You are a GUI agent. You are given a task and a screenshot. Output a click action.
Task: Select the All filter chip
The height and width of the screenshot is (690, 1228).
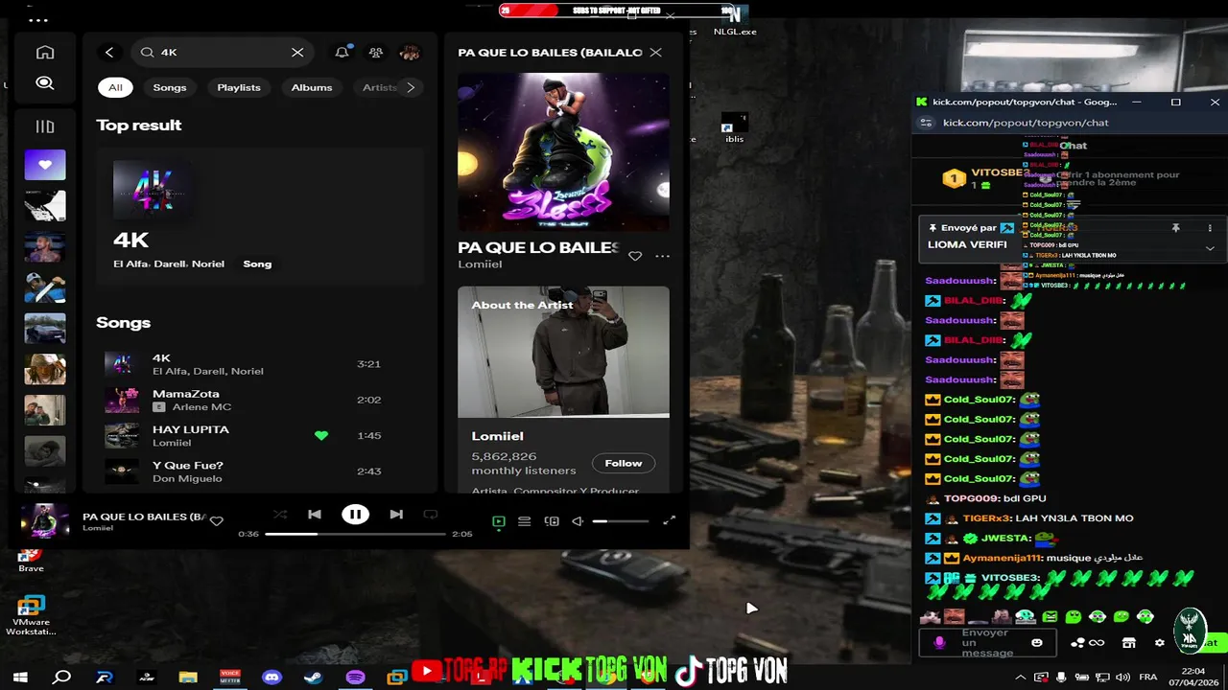point(115,87)
